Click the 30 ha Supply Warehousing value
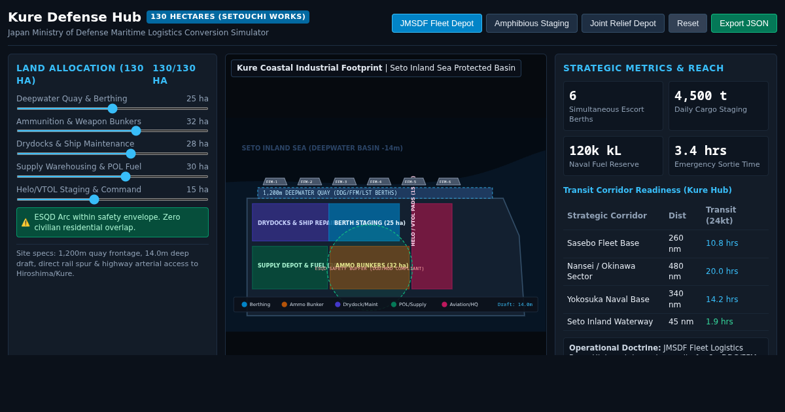Image resolution: width=785 pixels, height=412 pixels. coord(198,167)
